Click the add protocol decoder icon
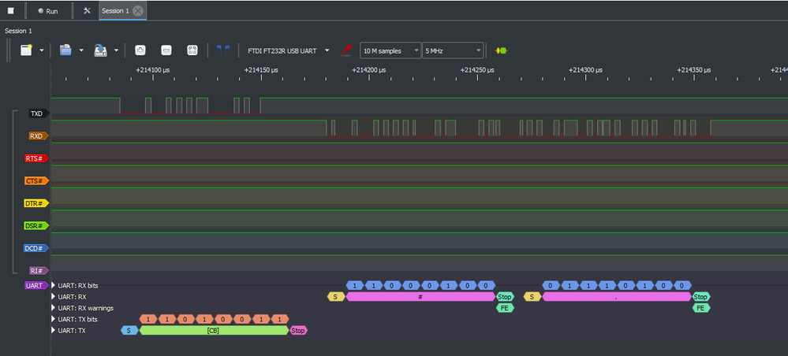Screen dimensions: 788x356 [501, 50]
